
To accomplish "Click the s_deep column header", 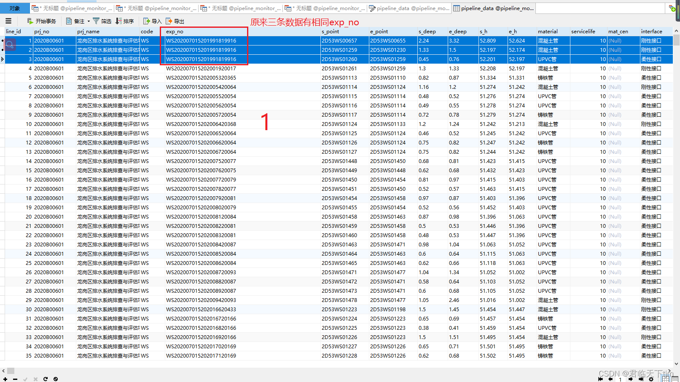I will [x=432, y=32].
